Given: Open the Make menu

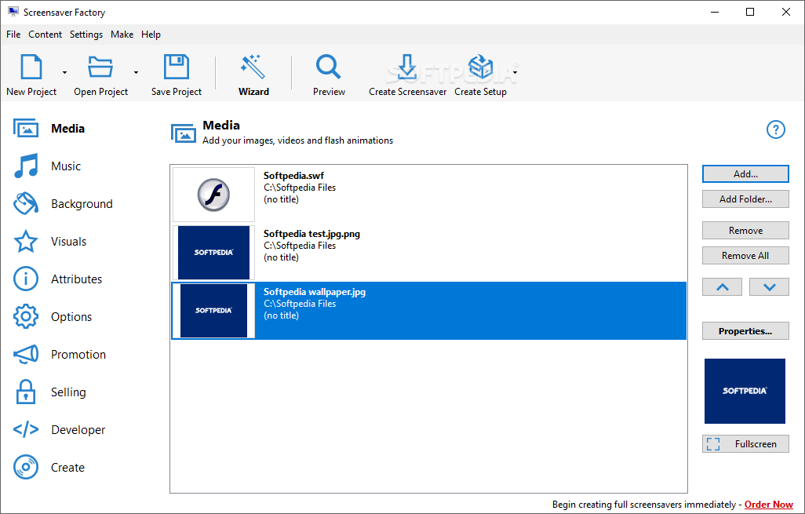Looking at the screenshot, I should pos(122,35).
